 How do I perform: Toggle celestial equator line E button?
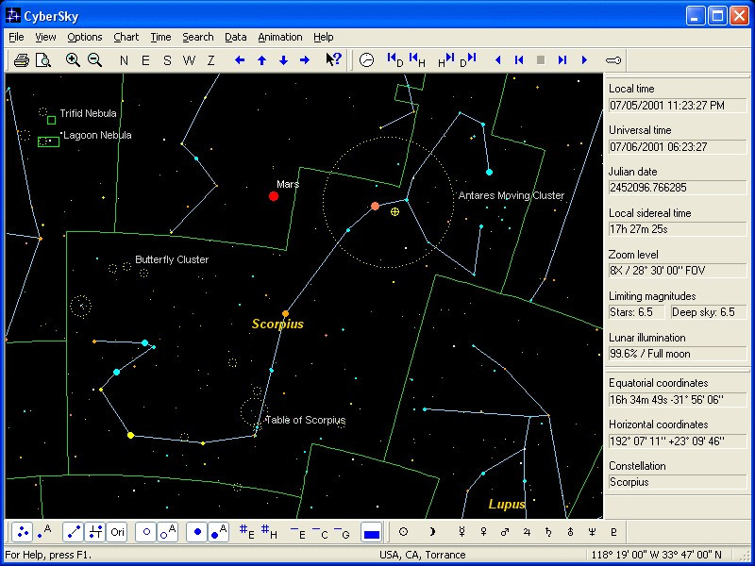tap(298, 532)
